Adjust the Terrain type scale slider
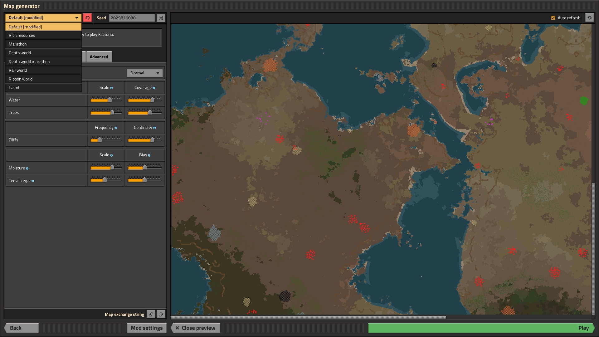The image size is (599, 337). coord(106,180)
